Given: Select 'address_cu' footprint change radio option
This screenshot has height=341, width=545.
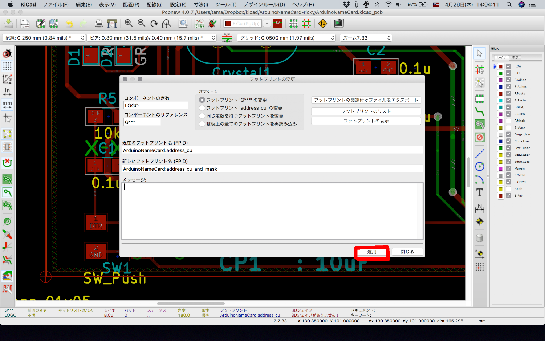Looking at the screenshot, I should point(202,108).
